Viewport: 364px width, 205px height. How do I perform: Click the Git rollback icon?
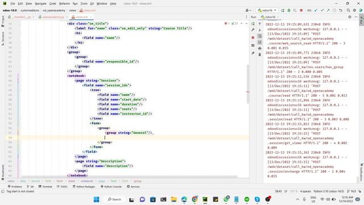[341, 10]
